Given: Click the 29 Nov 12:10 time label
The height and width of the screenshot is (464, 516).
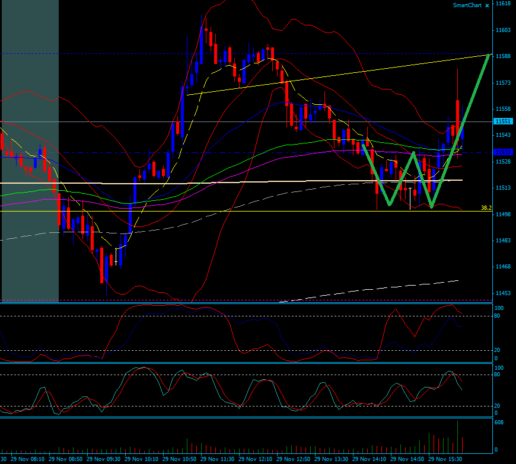Looking at the screenshot, I should coord(255,459).
